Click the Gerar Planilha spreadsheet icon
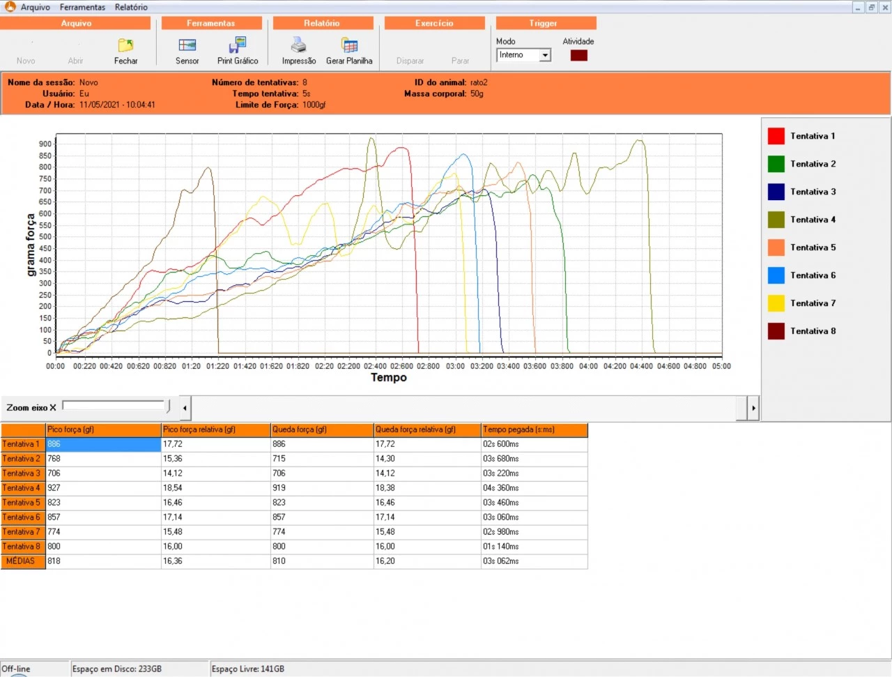Screen dimensions: 892x677 click(349, 46)
